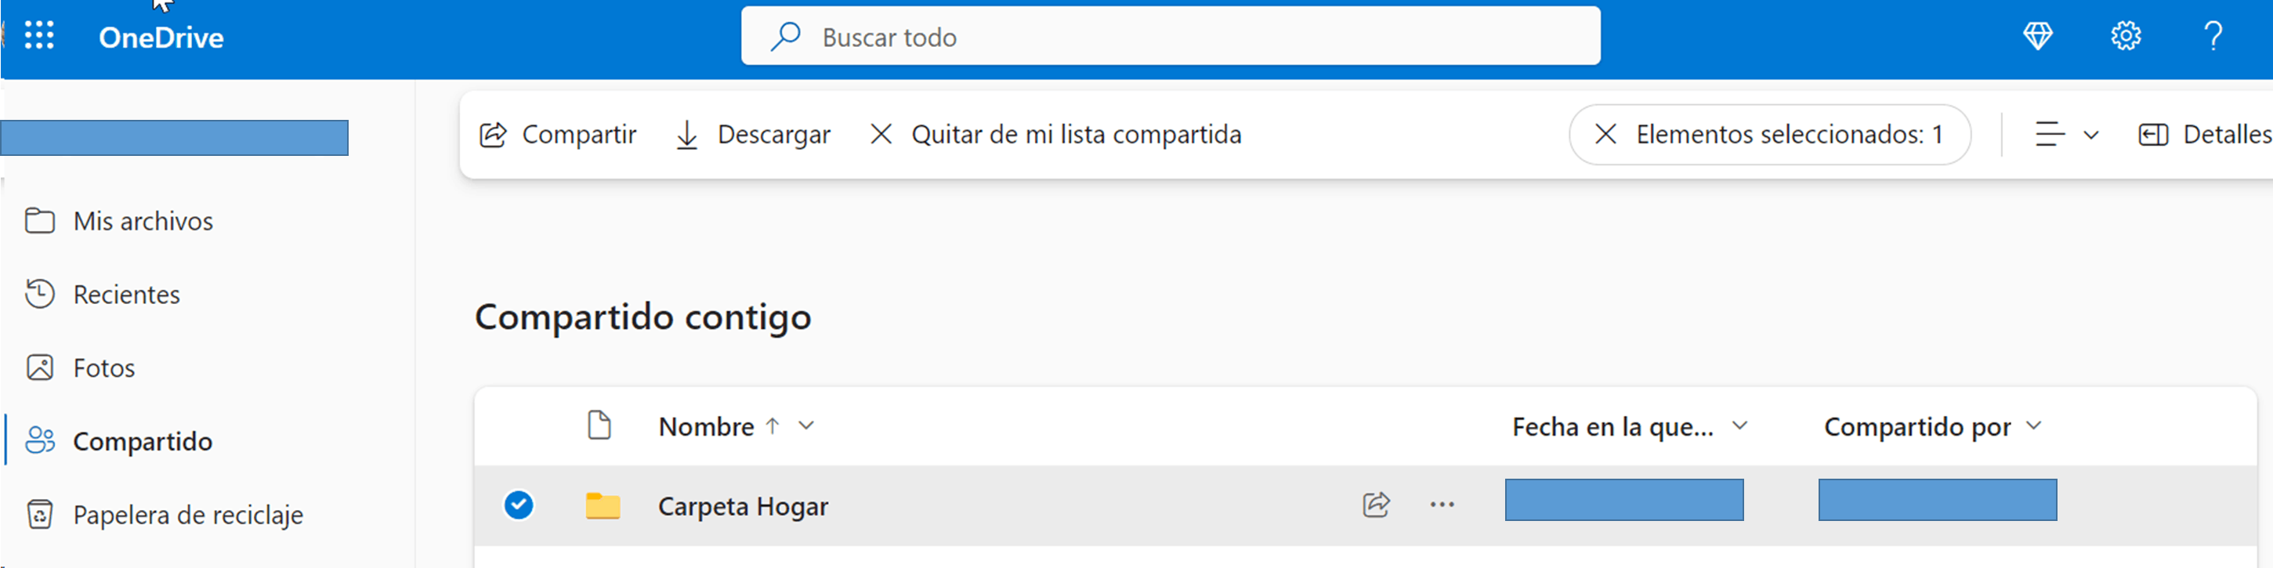Expand the Fecha en la que column dropdown
This screenshot has height=568, width=2273.
[1739, 426]
